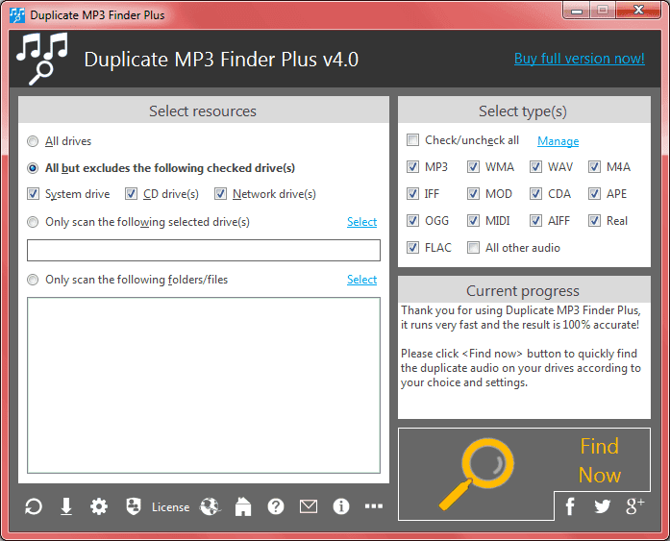Click the download arrow icon
This screenshot has width=670, height=541.
pyautogui.click(x=66, y=506)
